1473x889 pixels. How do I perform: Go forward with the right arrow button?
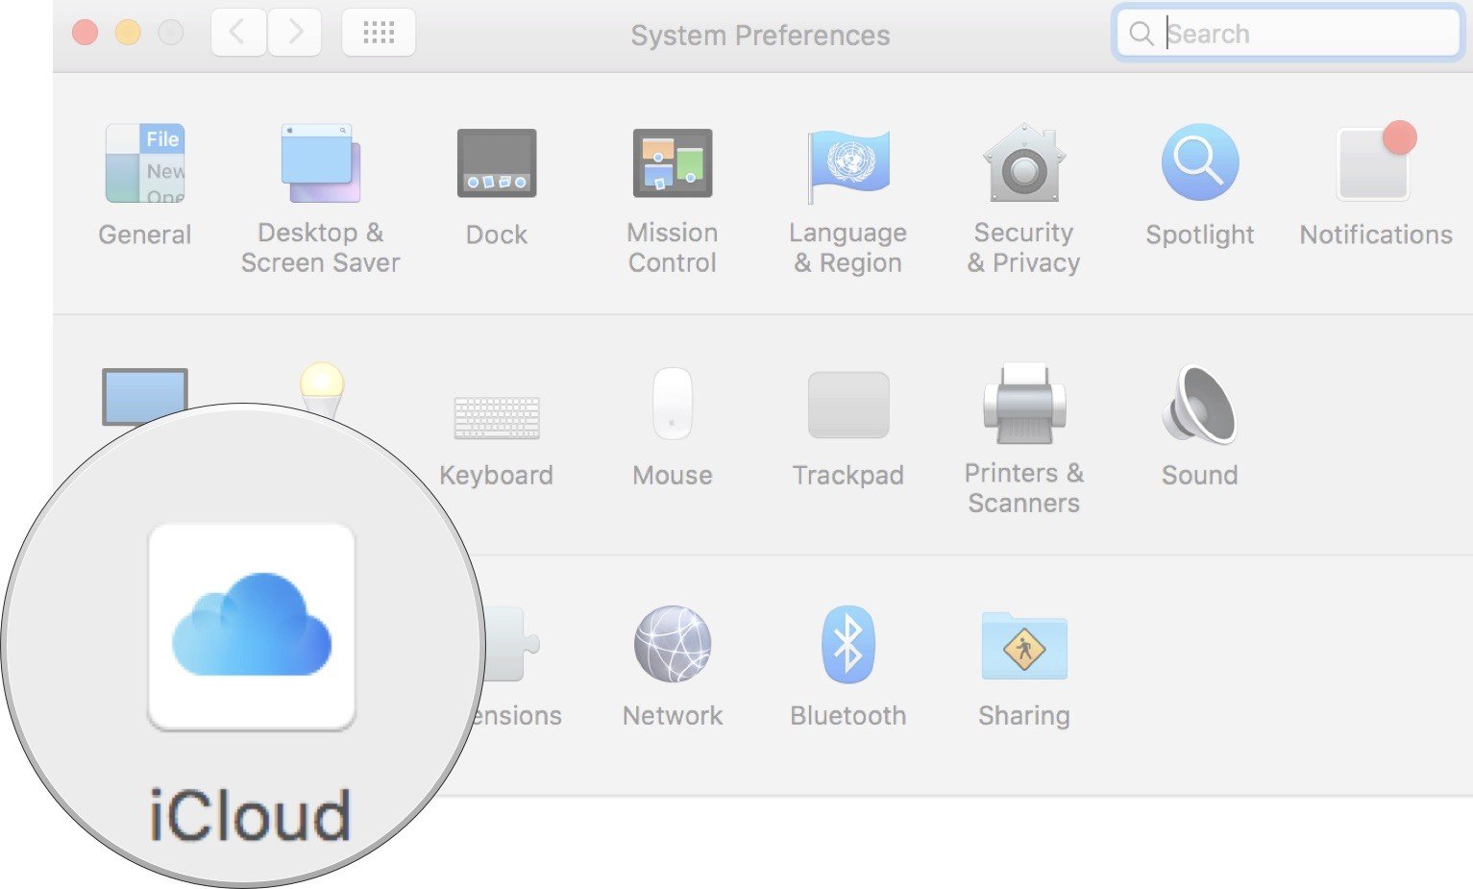(x=294, y=33)
